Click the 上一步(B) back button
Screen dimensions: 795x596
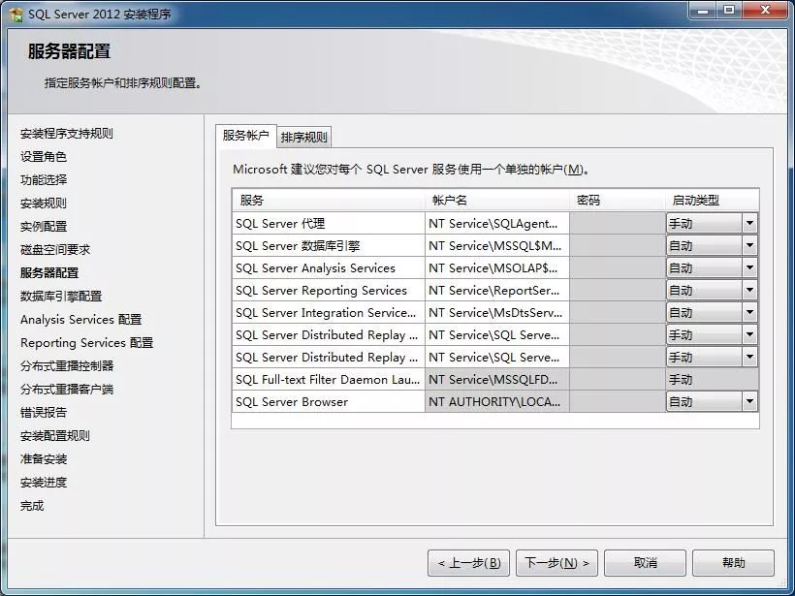[469, 563]
